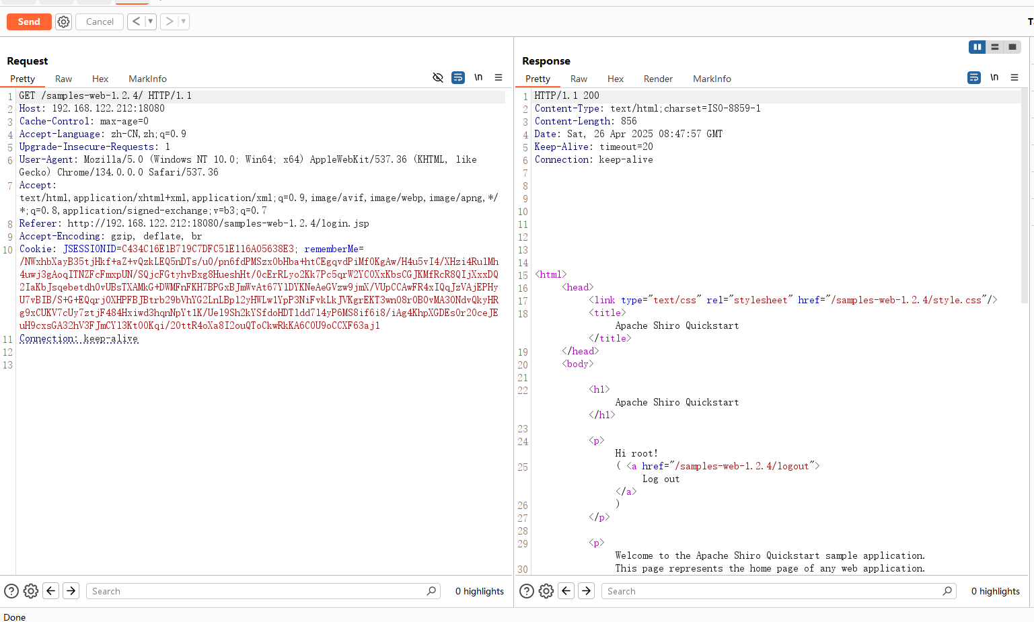Click next match arrow under Response panel
The width and height of the screenshot is (1034, 622).
(587, 591)
